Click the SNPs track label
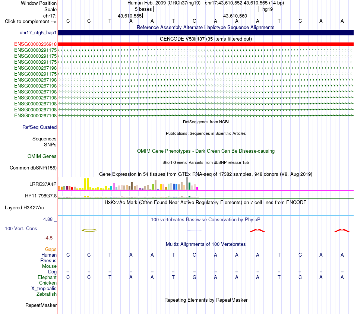The image size is (354, 314). [50, 145]
